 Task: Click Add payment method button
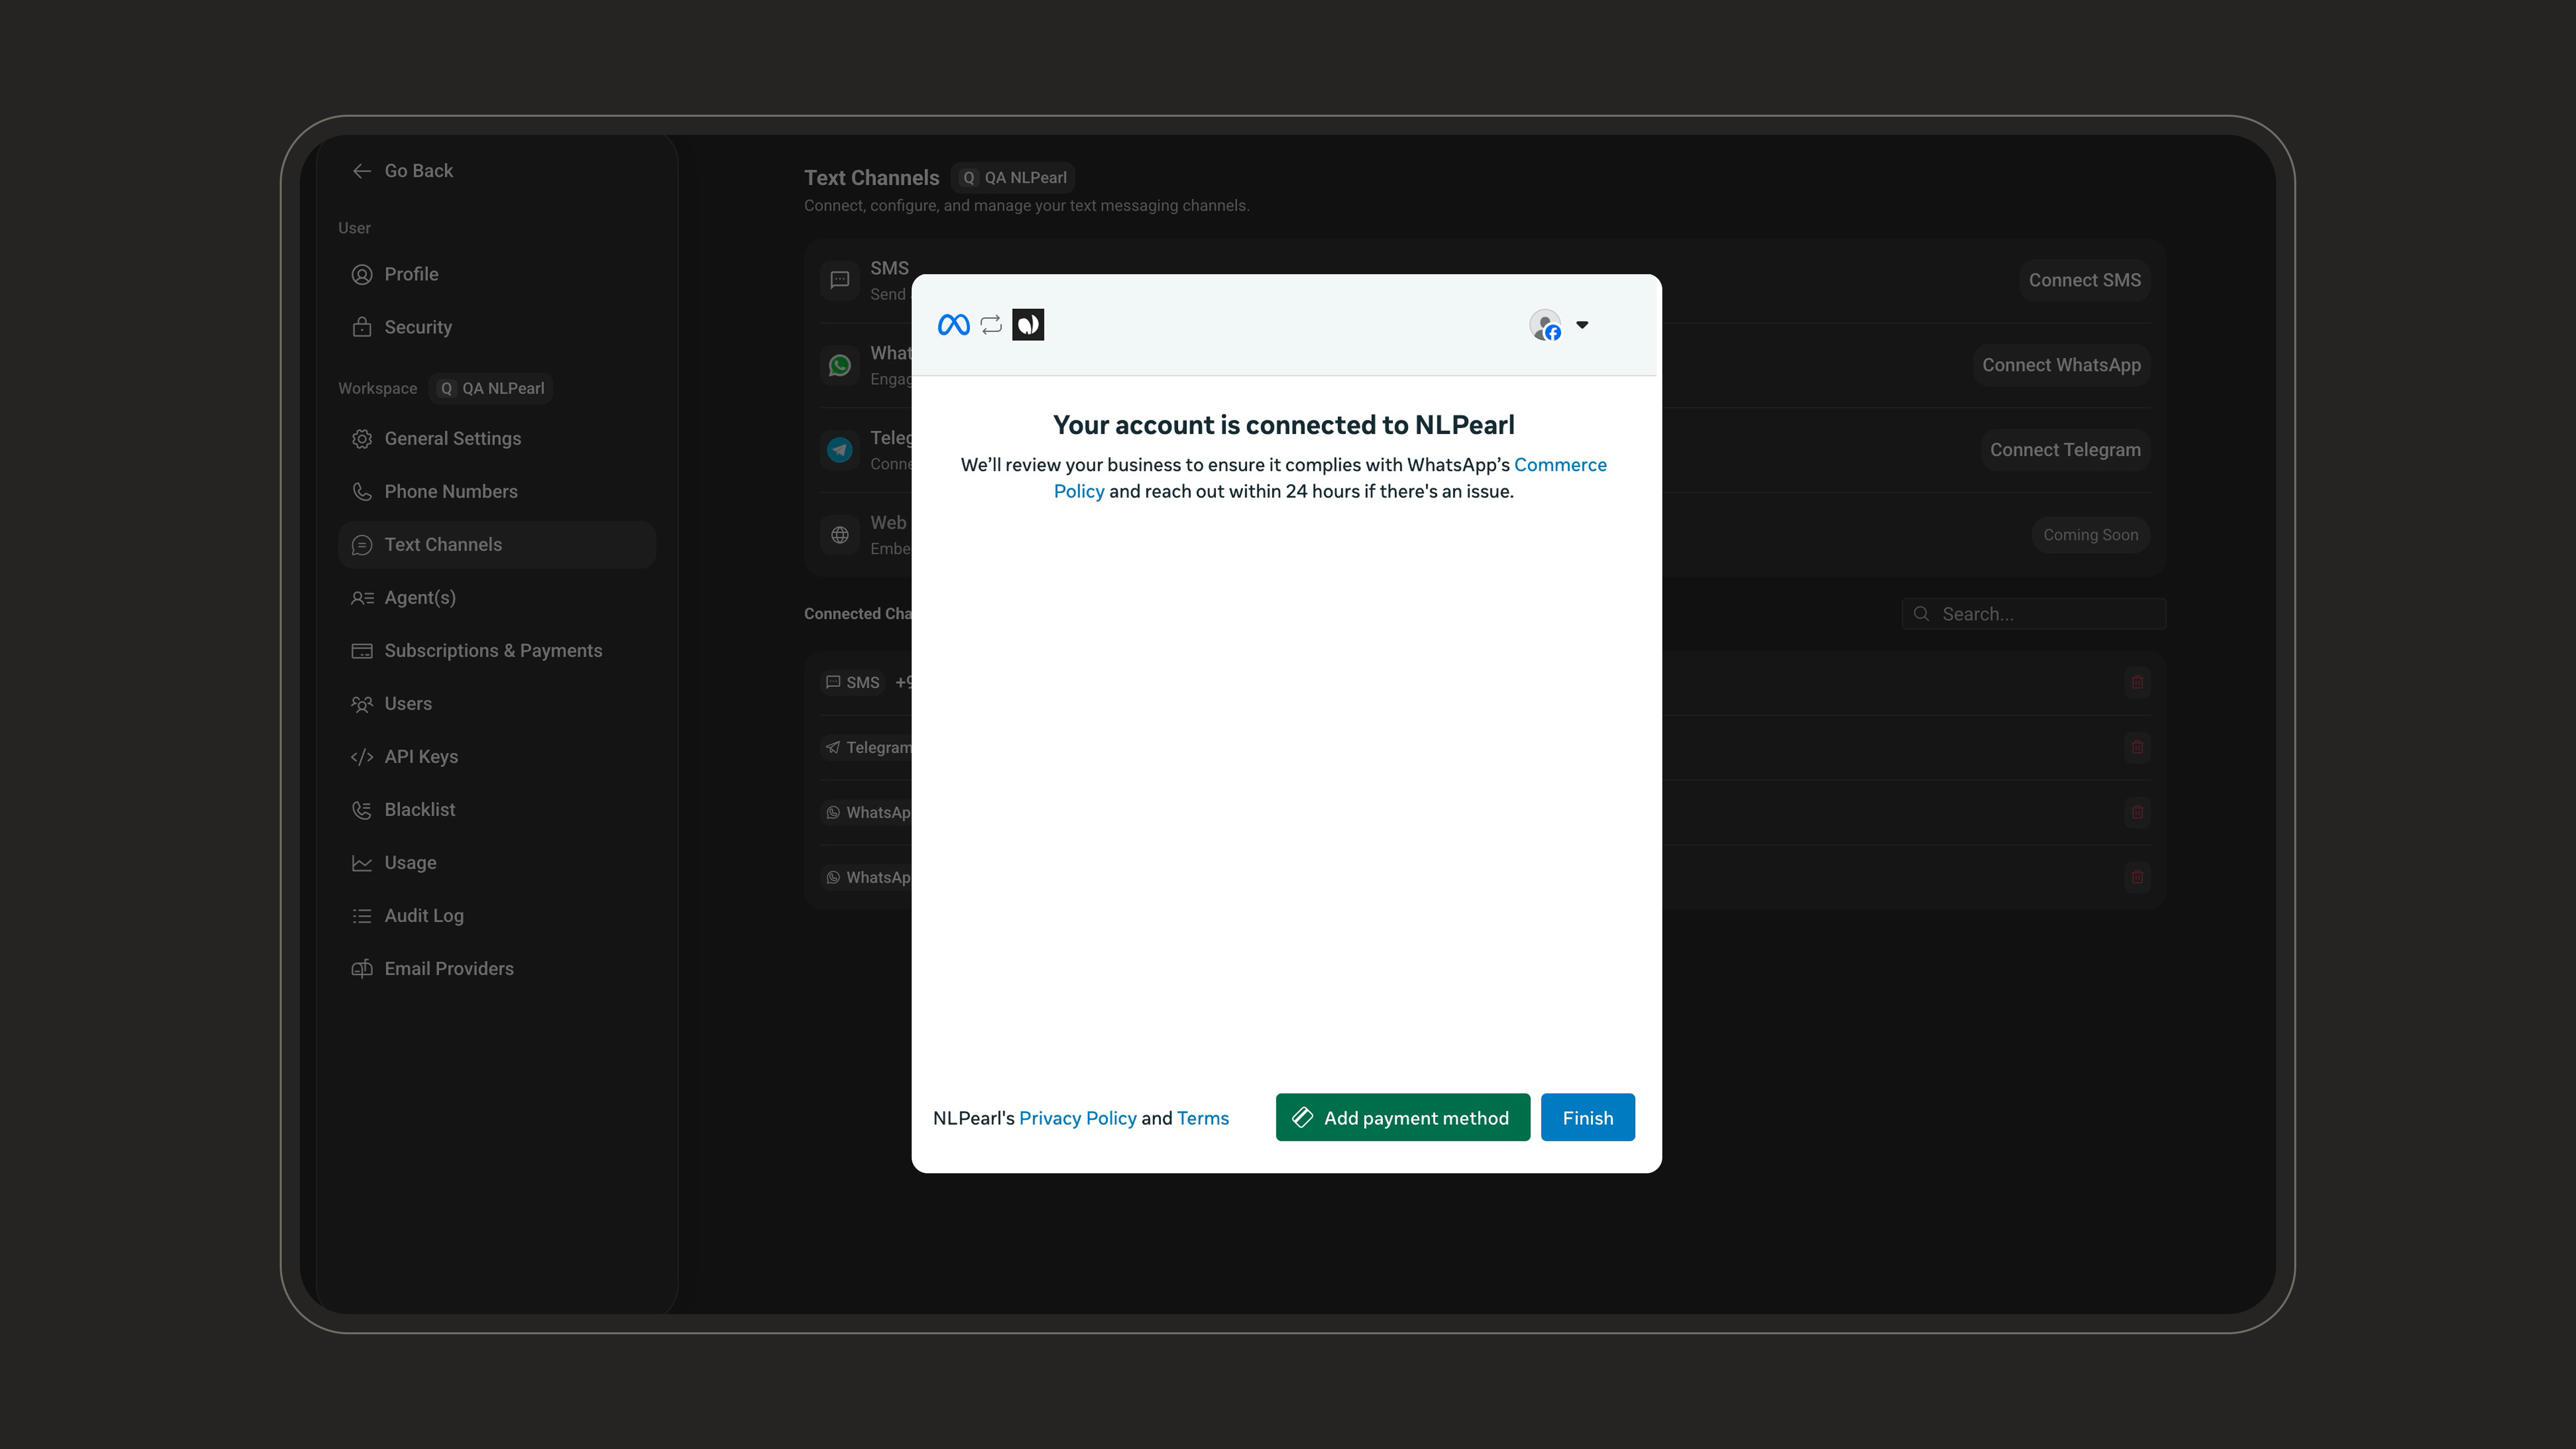tap(1402, 1117)
